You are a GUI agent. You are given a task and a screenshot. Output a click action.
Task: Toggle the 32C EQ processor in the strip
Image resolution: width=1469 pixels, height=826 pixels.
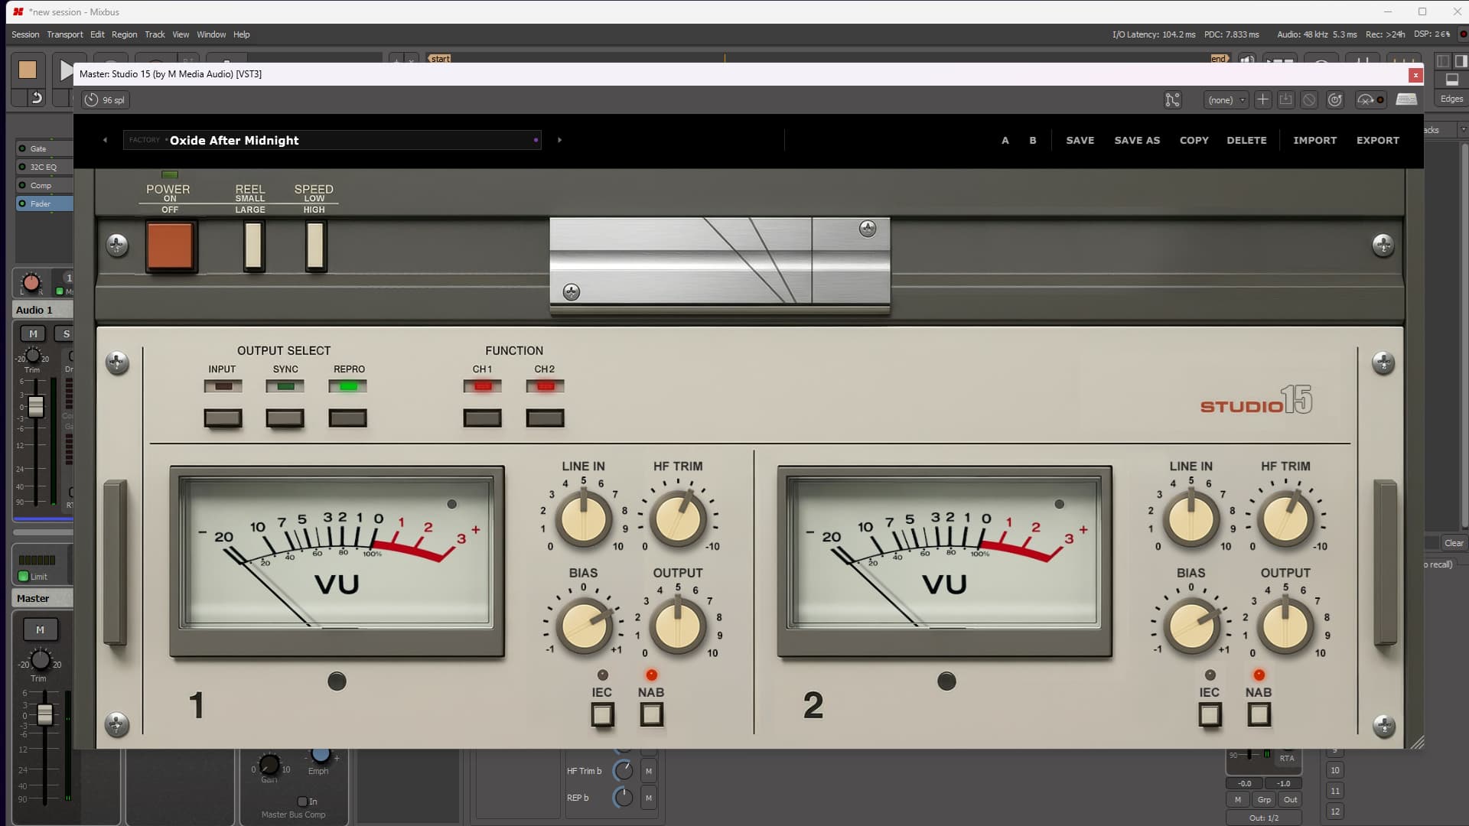22,167
